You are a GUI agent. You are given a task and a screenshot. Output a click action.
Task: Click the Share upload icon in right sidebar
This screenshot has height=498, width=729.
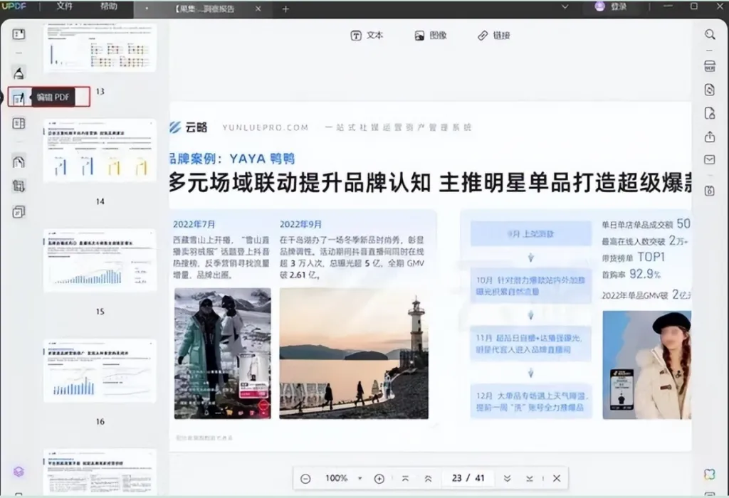pyautogui.click(x=710, y=137)
